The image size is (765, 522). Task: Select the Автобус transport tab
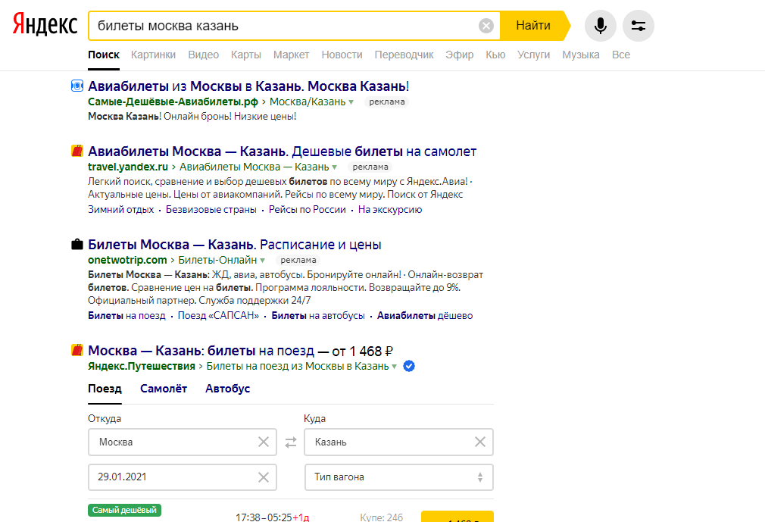(x=228, y=389)
